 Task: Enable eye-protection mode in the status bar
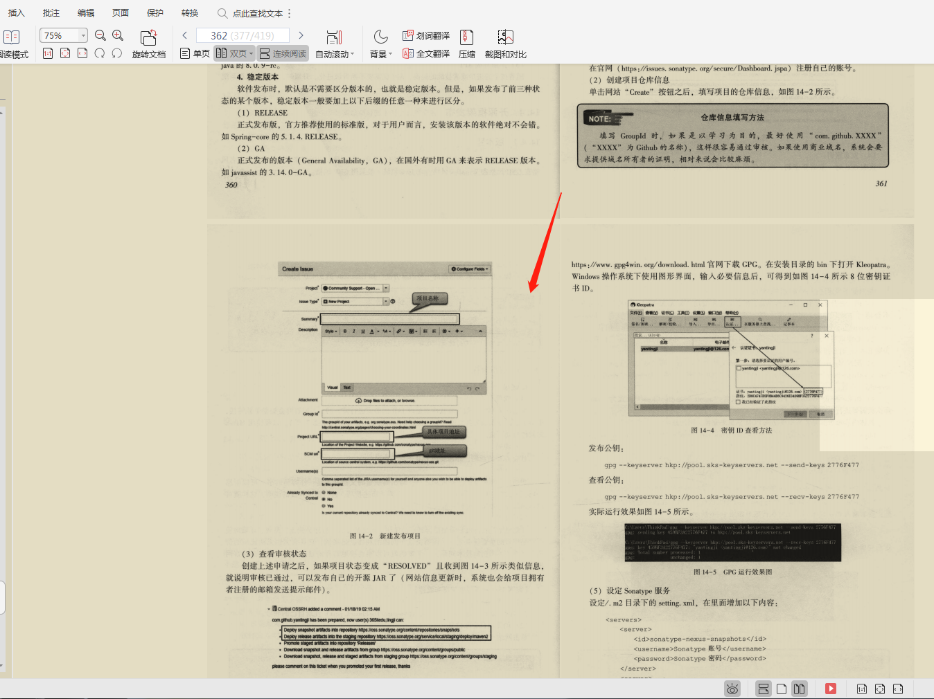(732, 689)
